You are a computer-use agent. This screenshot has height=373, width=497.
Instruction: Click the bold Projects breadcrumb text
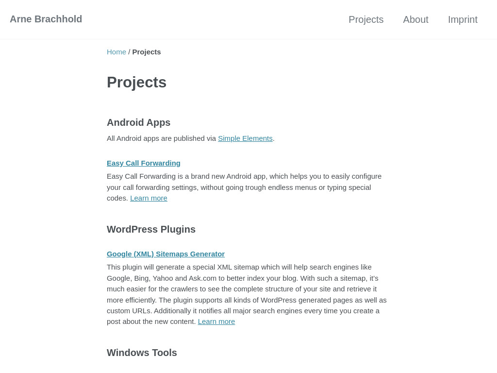point(147,52)
